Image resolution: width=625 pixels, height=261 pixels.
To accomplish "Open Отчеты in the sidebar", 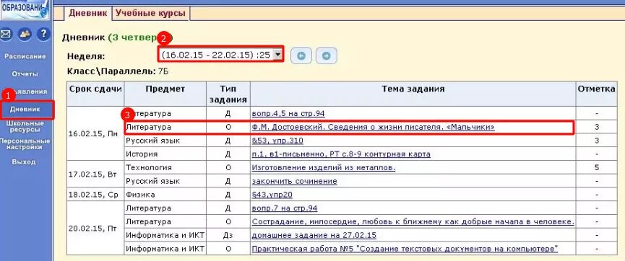I will [25, 74].
